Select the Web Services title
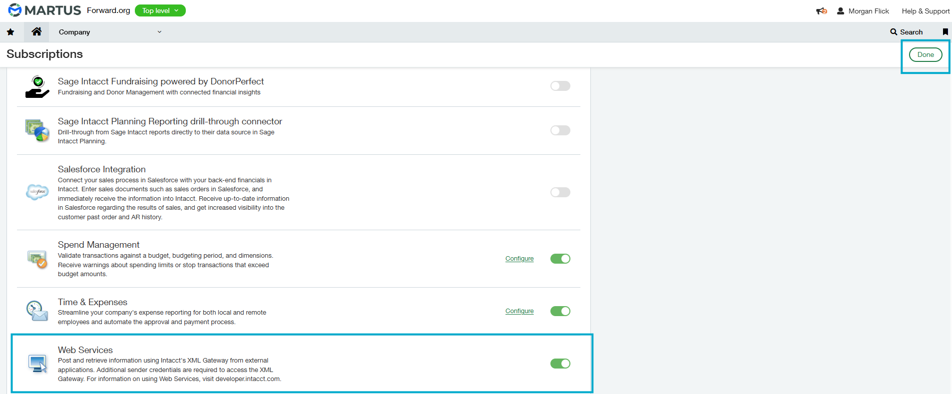The height and width of the screenshot is (394, 952). [85, 350]
